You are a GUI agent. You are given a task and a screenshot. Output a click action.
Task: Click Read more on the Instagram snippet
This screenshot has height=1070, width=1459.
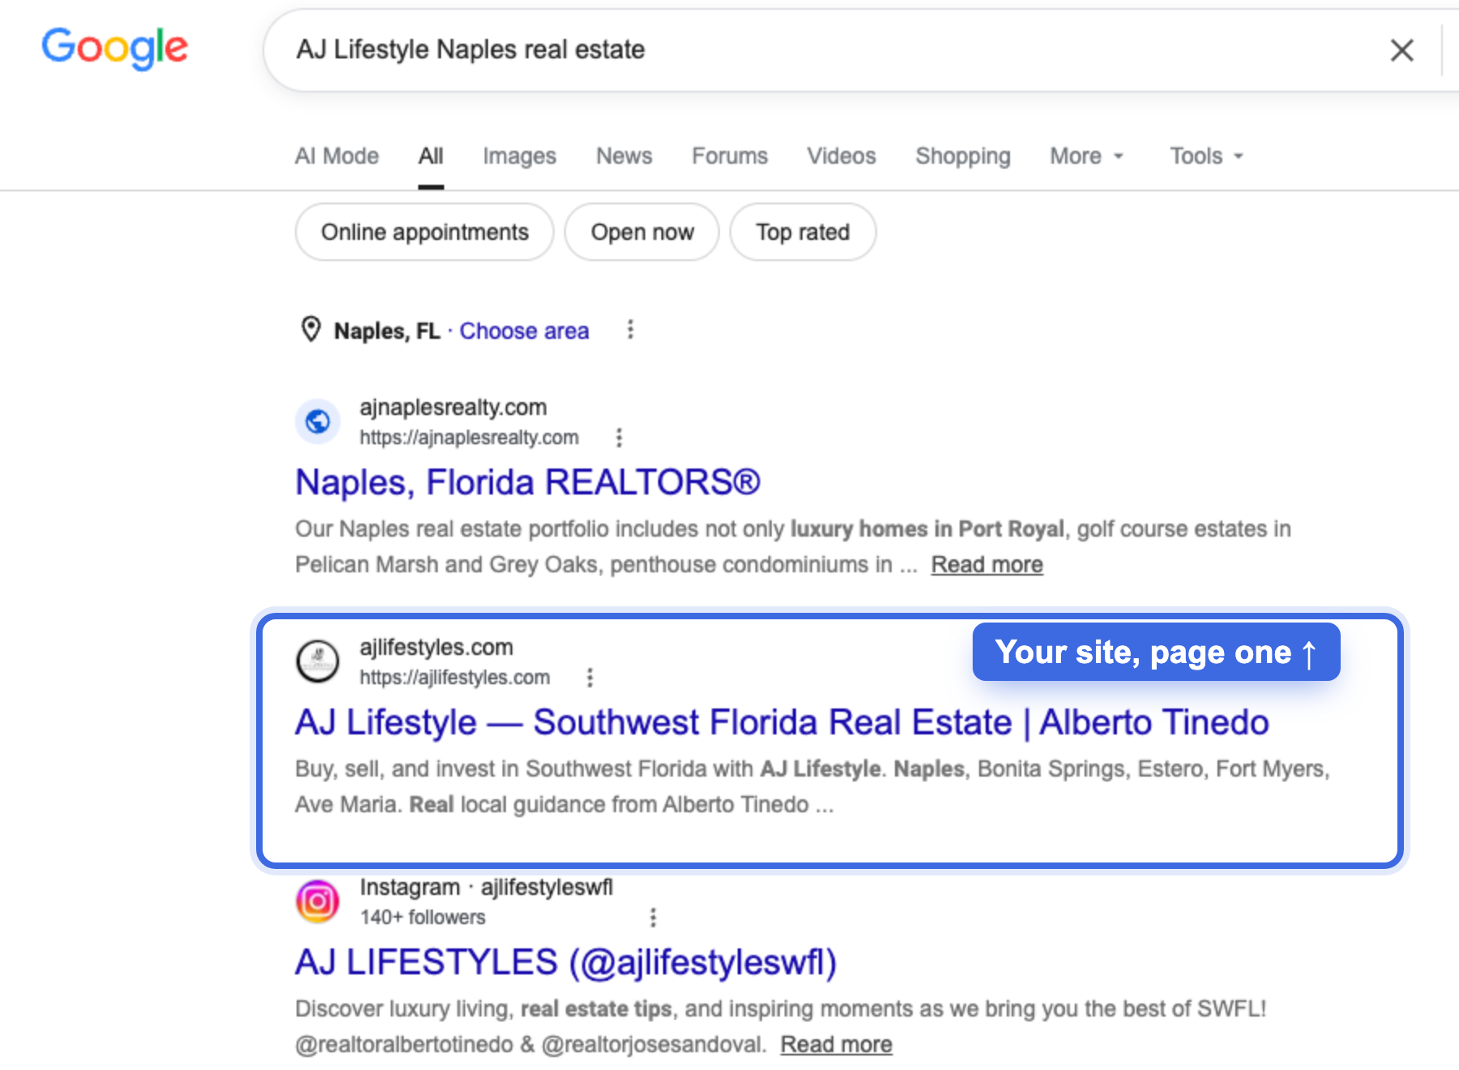tap(836, 1044)
